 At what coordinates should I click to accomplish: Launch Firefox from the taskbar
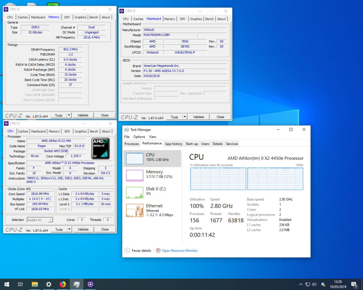pyautogui.click(x=62, y=284)
